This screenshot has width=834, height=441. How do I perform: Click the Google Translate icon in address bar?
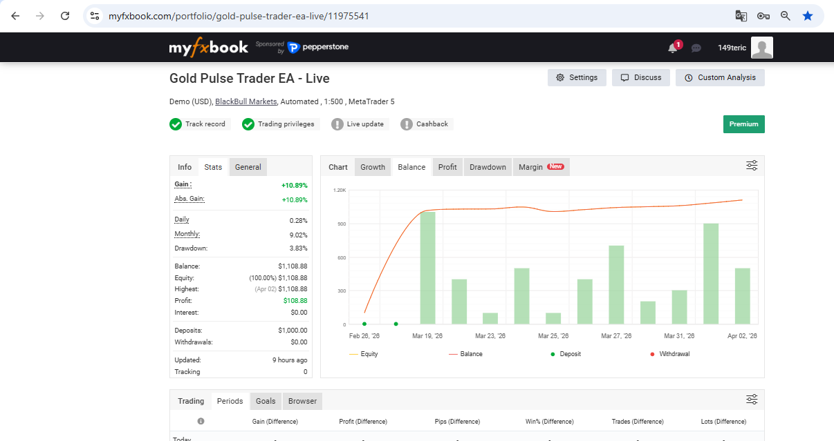tap(741, 16)
